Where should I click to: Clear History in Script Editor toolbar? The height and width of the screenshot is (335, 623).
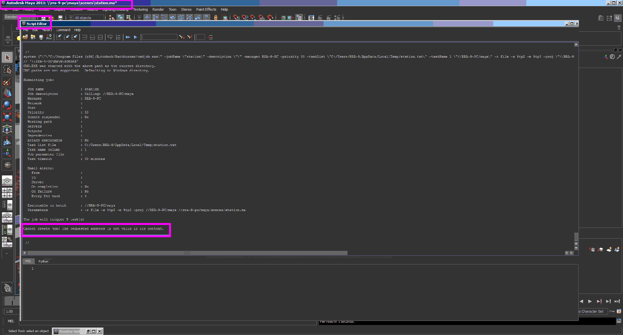pyautogui.click(x=59, y=37)
